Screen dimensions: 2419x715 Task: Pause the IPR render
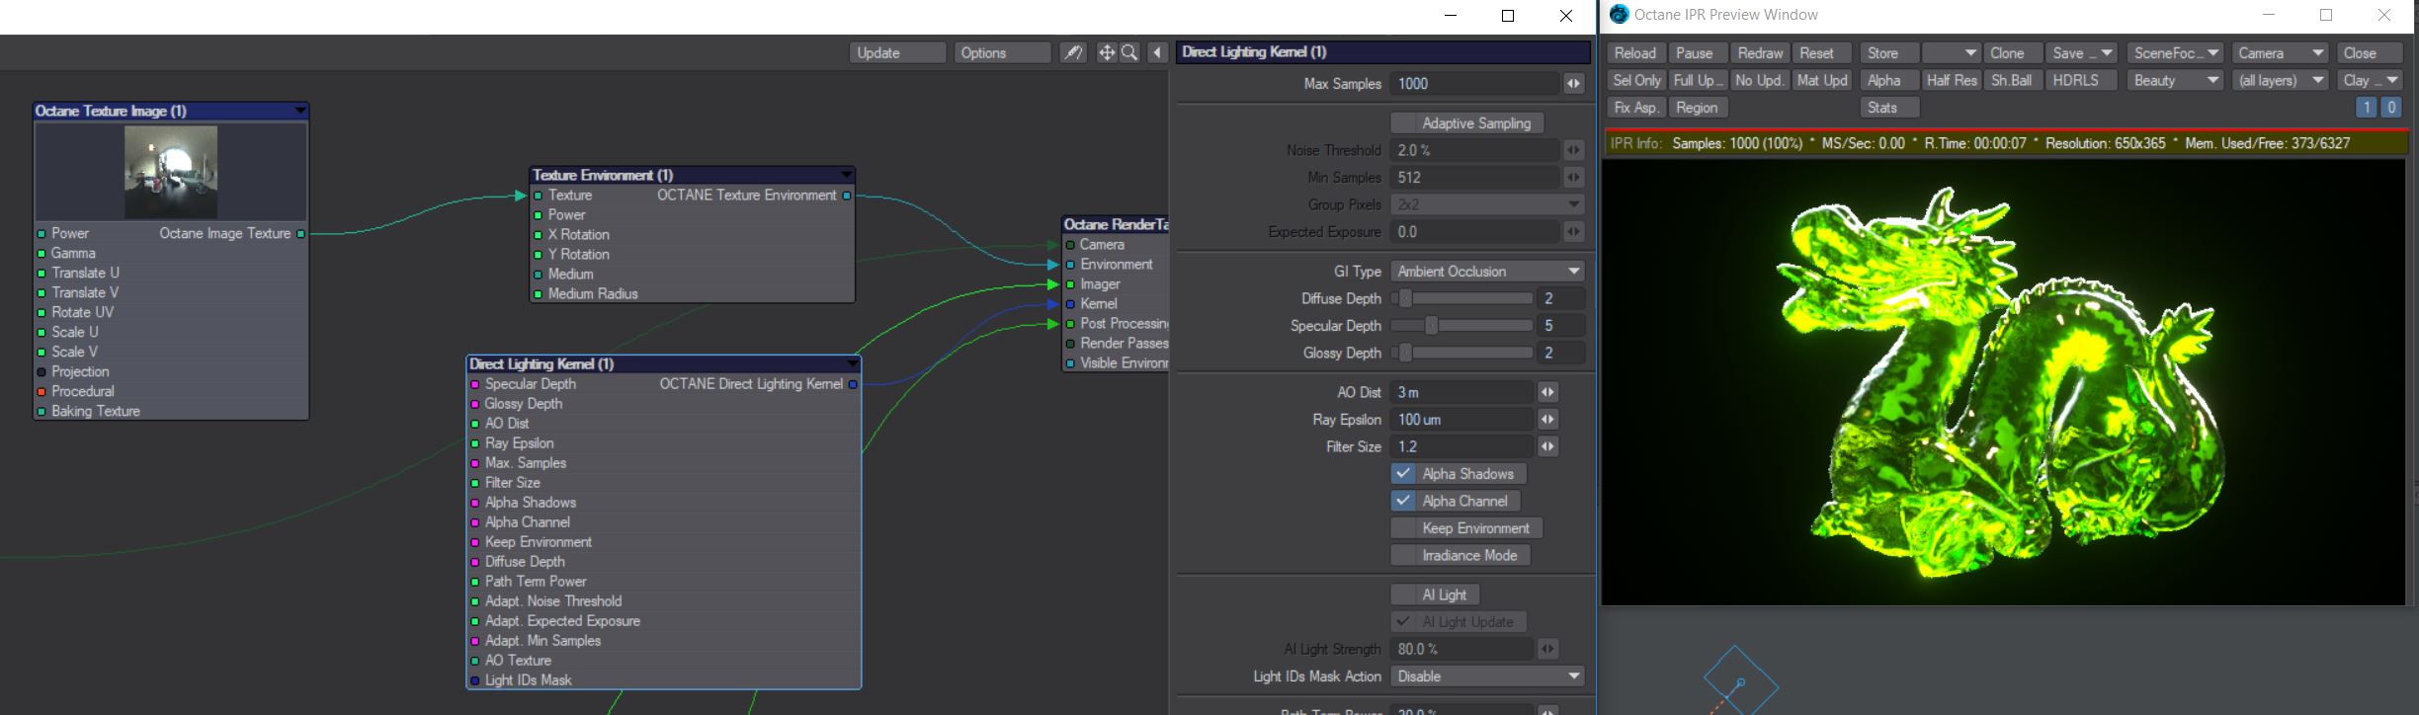[1698, 53]
